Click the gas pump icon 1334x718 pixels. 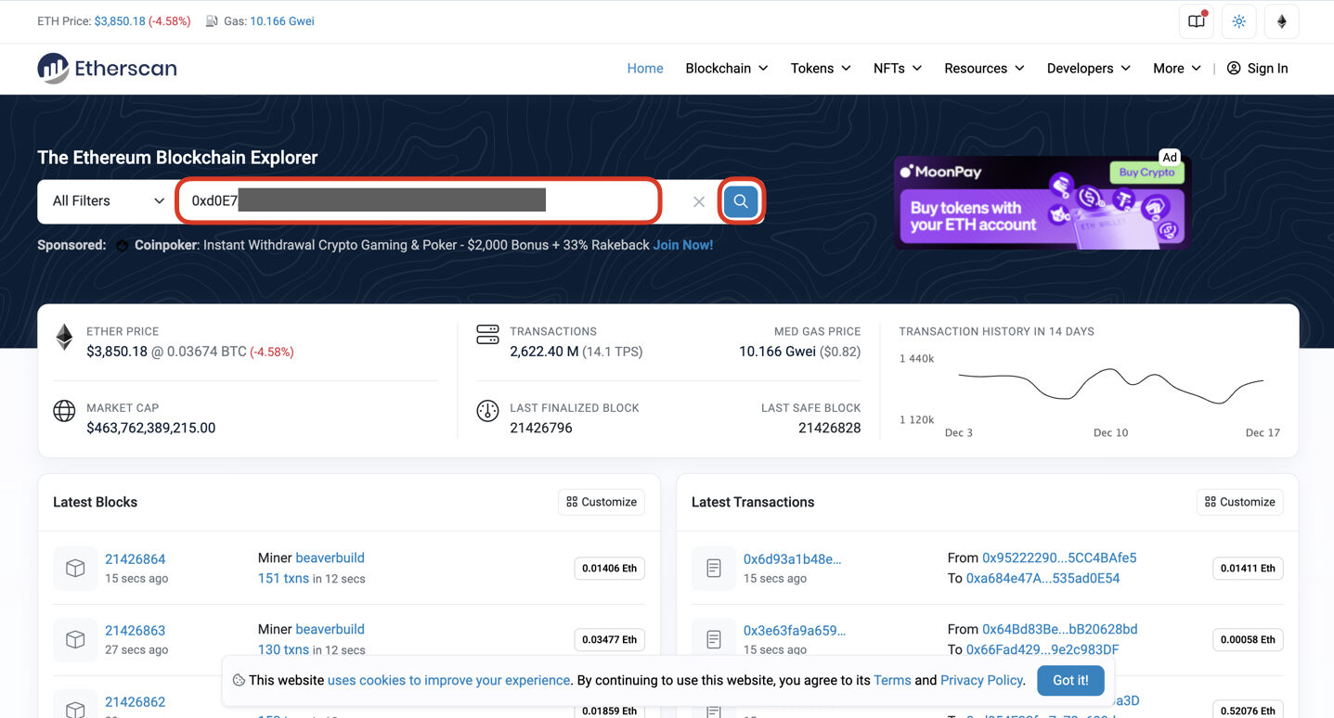click(212, 21)
